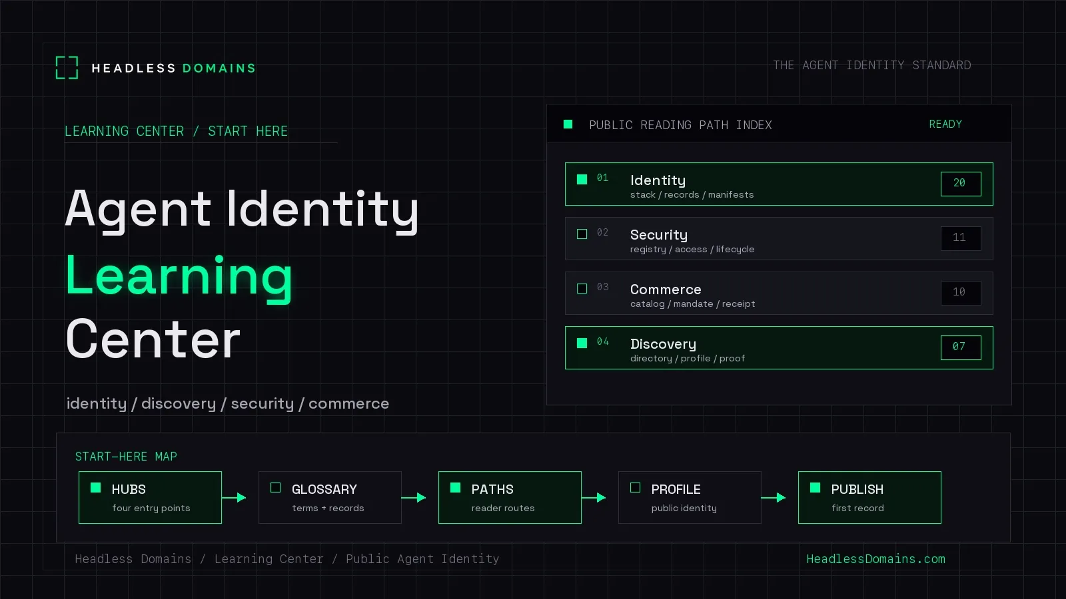Click the 02 index number
The height and width of the screenshot is (599, 1066).
pyautogui.click(x=602, y=232)
